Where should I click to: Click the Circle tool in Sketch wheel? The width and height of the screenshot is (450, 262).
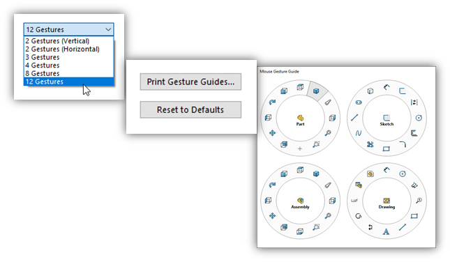click(x=419, y=118)
